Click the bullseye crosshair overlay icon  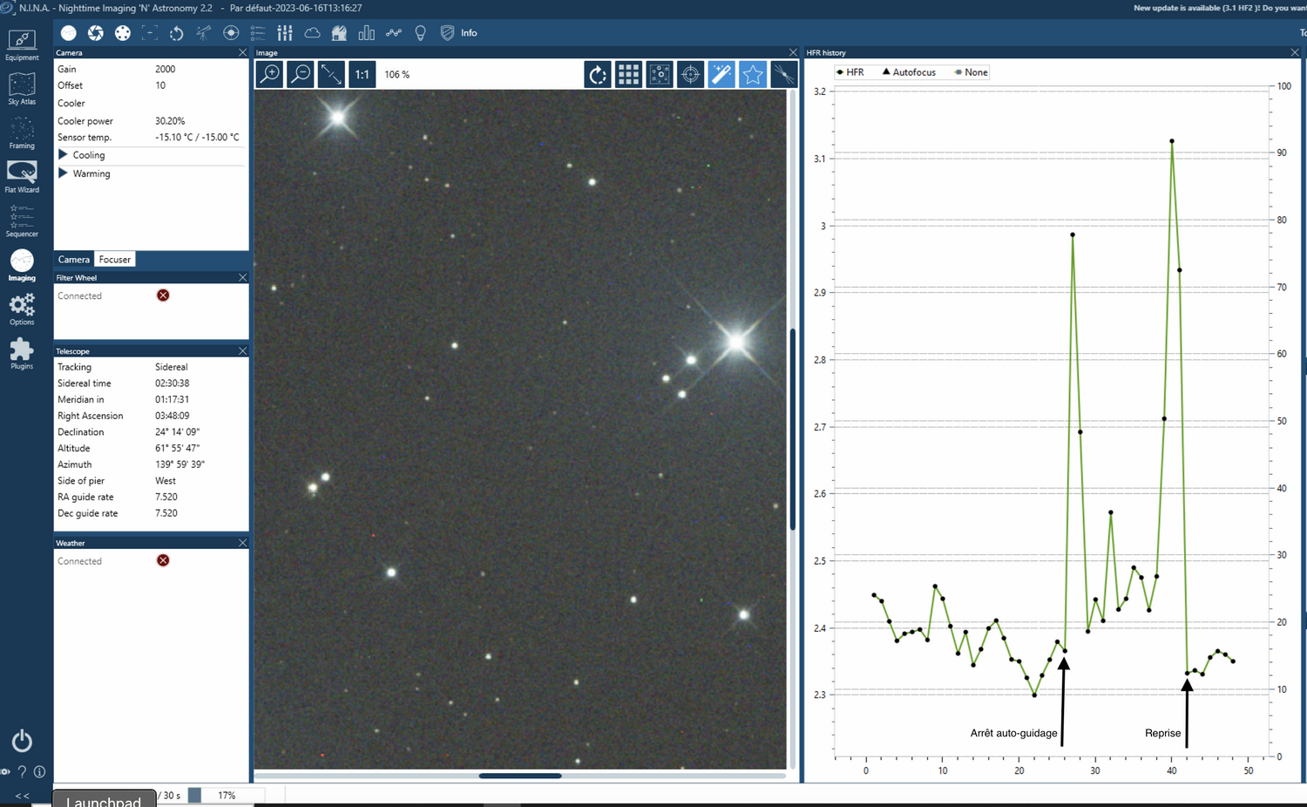coord(690,74)
